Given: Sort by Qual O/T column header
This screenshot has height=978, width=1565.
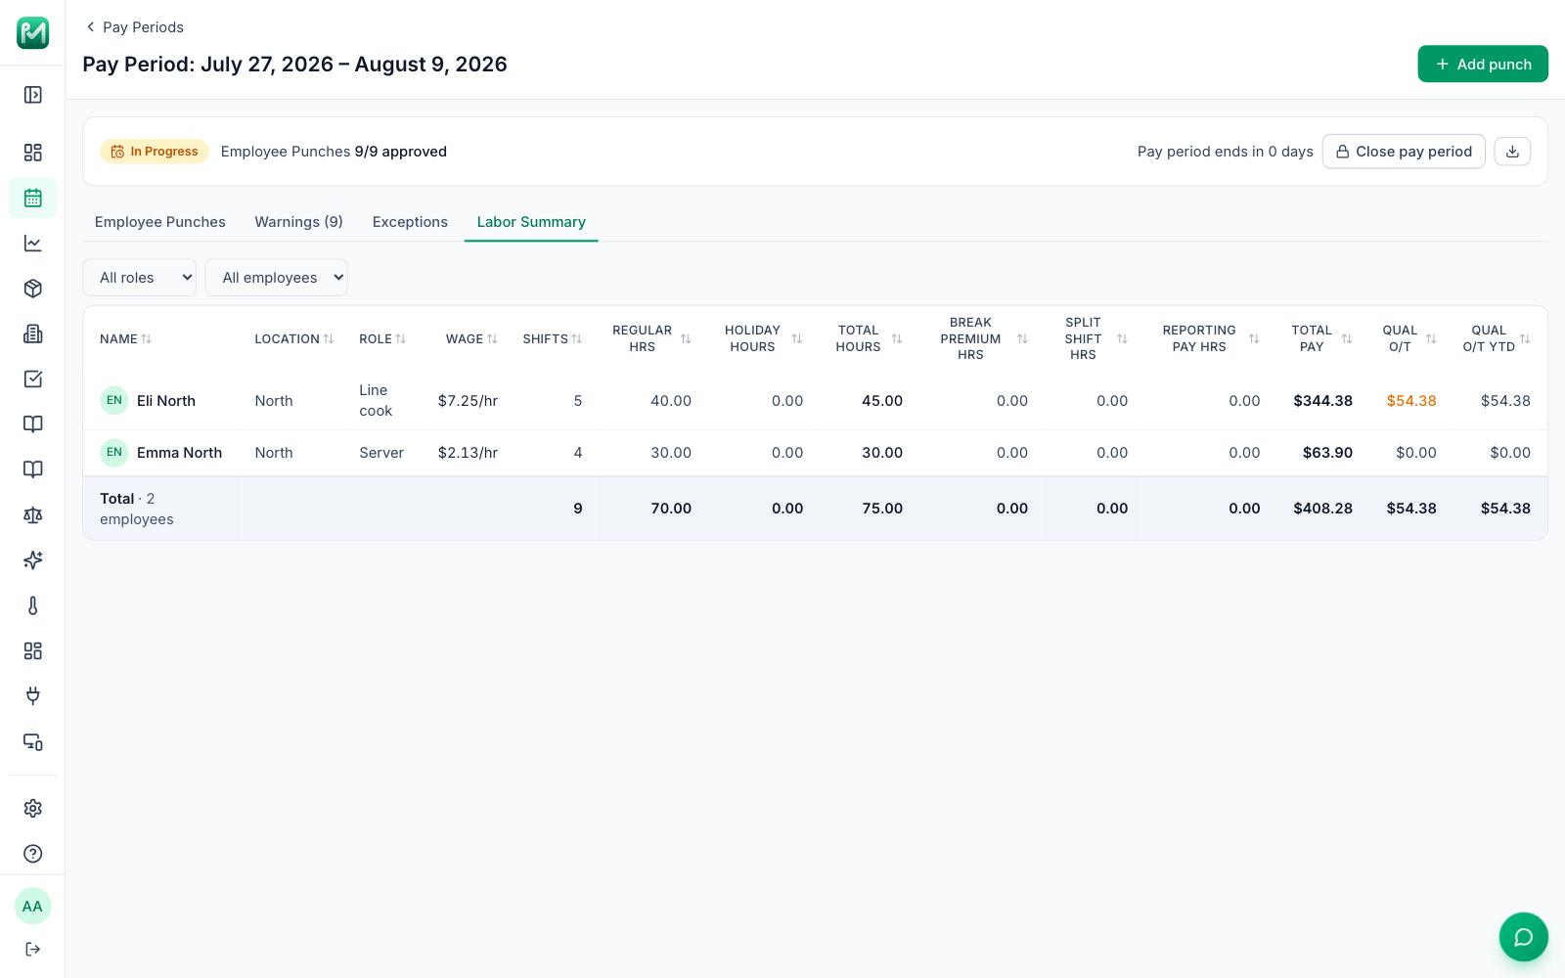Looking at the screenshot, I should pos(1409,338).
